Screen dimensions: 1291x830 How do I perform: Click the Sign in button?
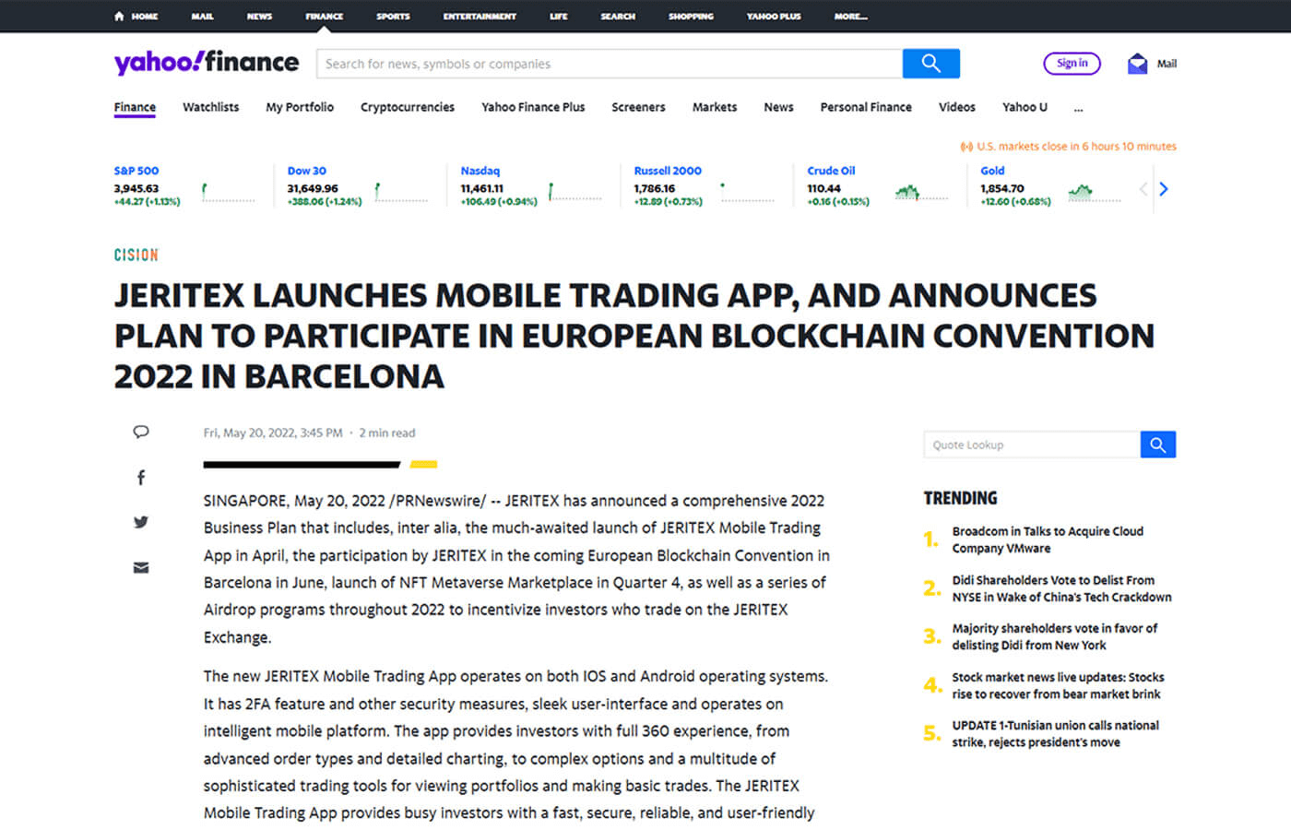click(x=1072, y=63)
